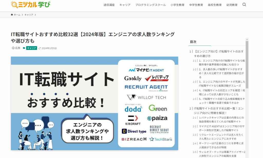
Task: Click the TOC scrollbar up arrow
Action: (x=247, y=39)
